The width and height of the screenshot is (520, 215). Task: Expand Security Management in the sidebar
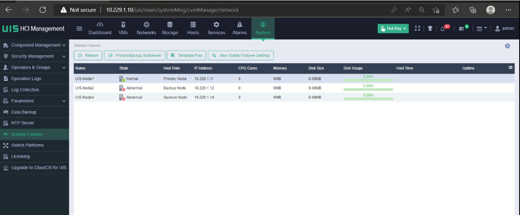tap(34, 56)
